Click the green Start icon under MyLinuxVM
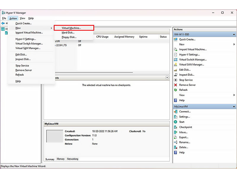237x178 pixels. [x=175, y=122]
